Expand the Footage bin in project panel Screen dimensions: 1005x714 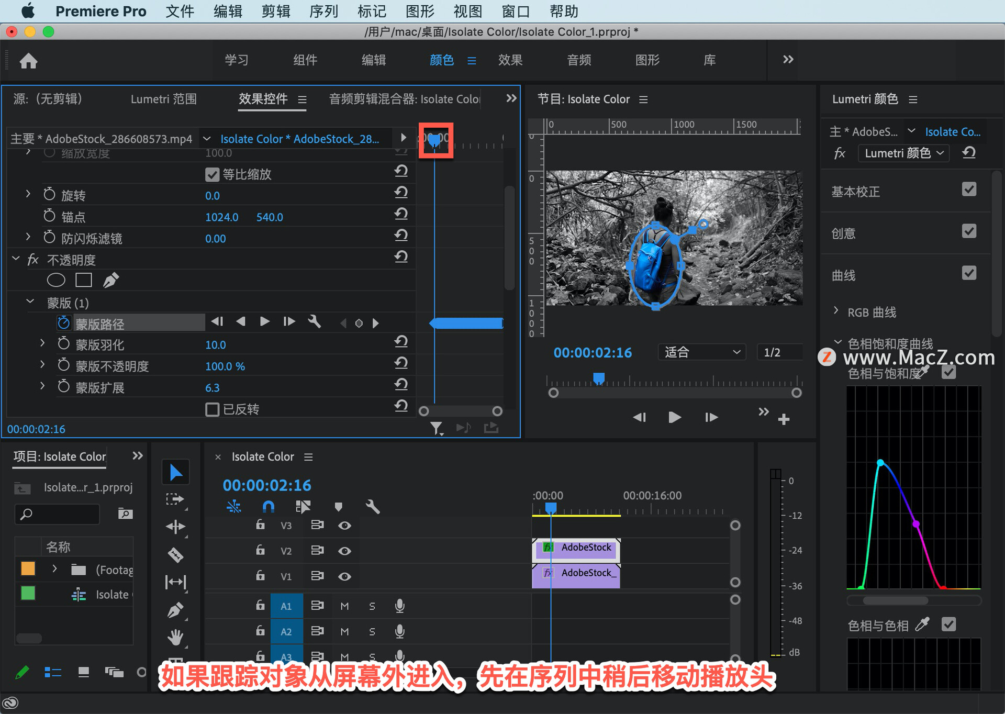pos(54,568)
